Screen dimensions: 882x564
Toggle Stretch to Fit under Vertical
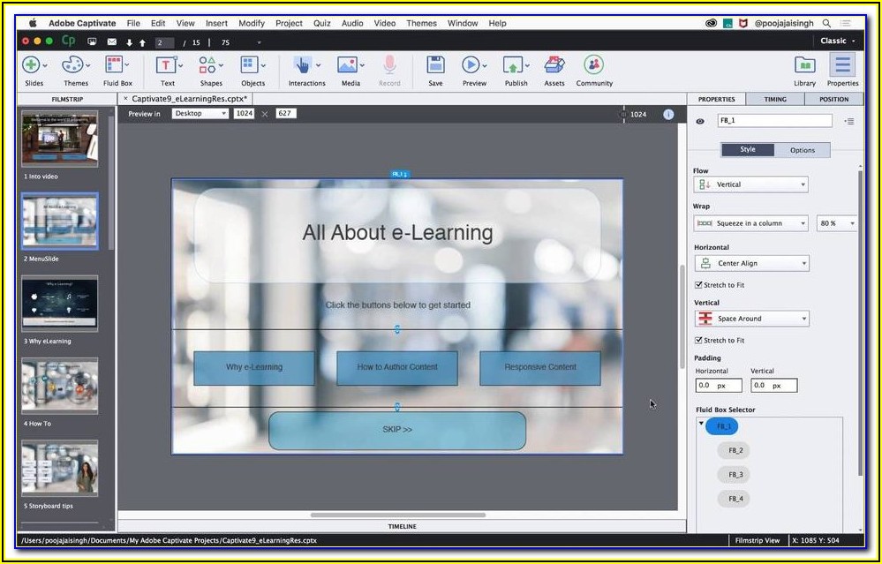tap(699, 341)
